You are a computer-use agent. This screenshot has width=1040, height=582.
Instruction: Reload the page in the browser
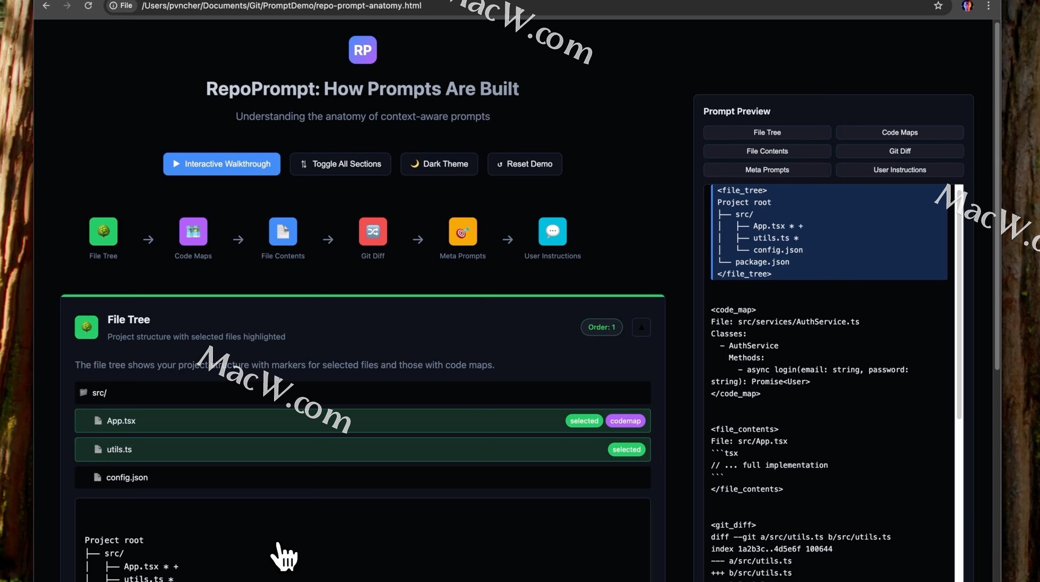pos(88,6)
